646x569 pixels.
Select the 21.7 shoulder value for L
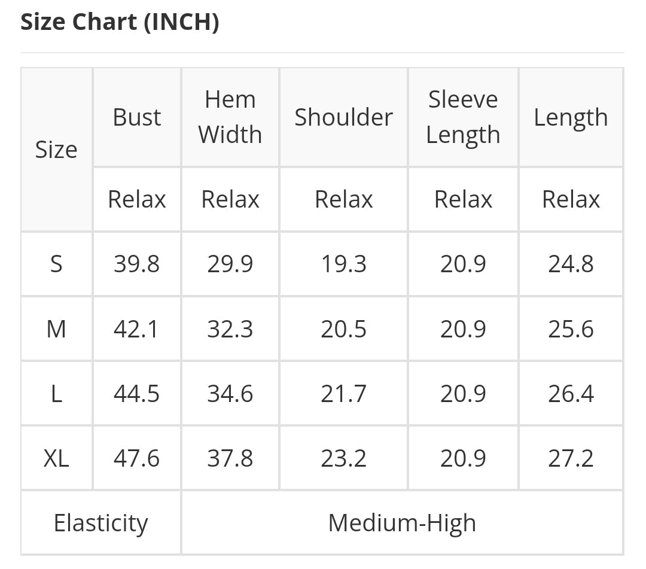[x=343, y=394]
